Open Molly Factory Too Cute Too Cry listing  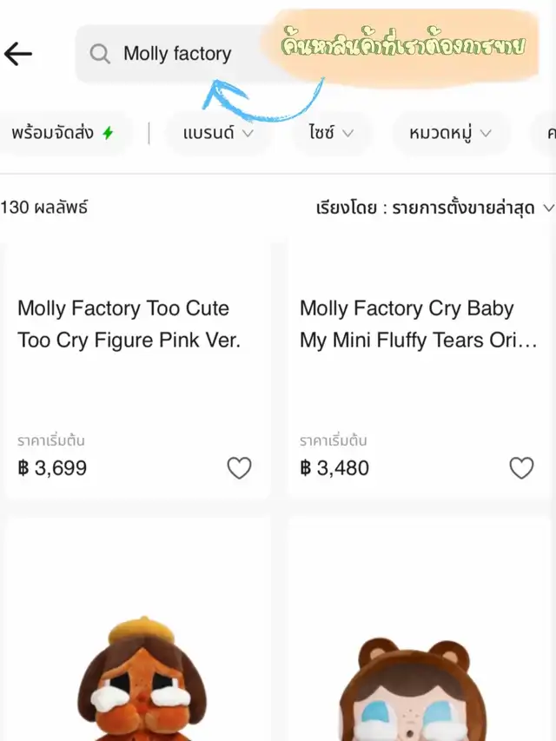[129, 324]
